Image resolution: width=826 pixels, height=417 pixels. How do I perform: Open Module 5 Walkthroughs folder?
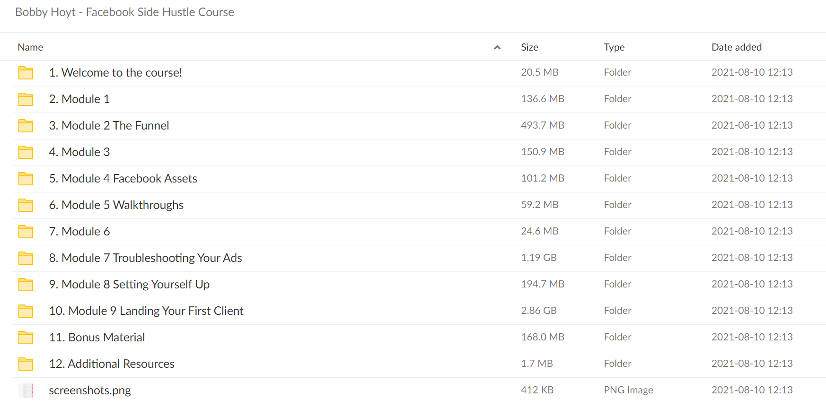(116, 205)
